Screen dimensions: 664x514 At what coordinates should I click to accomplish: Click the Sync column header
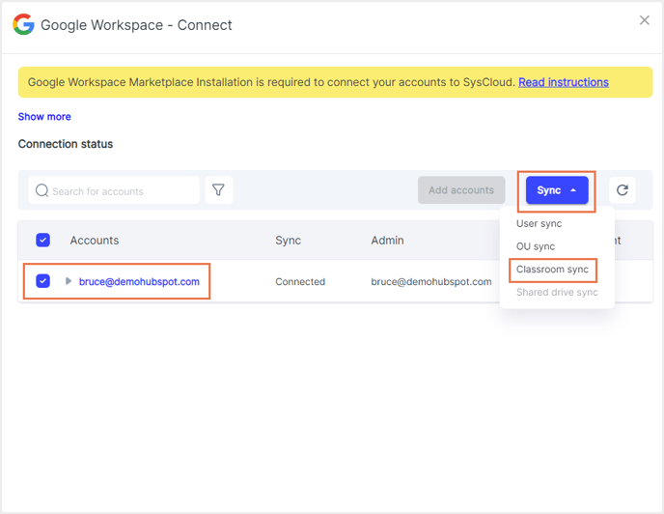(288, 241)
